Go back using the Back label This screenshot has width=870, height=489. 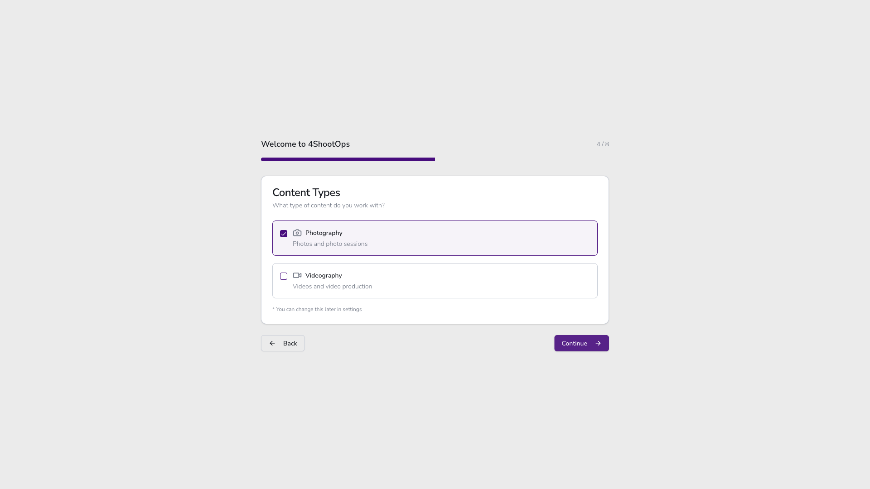coord(290,344)
